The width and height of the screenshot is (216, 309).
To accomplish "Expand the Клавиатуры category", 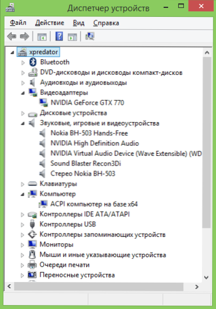I will (23, 184).
